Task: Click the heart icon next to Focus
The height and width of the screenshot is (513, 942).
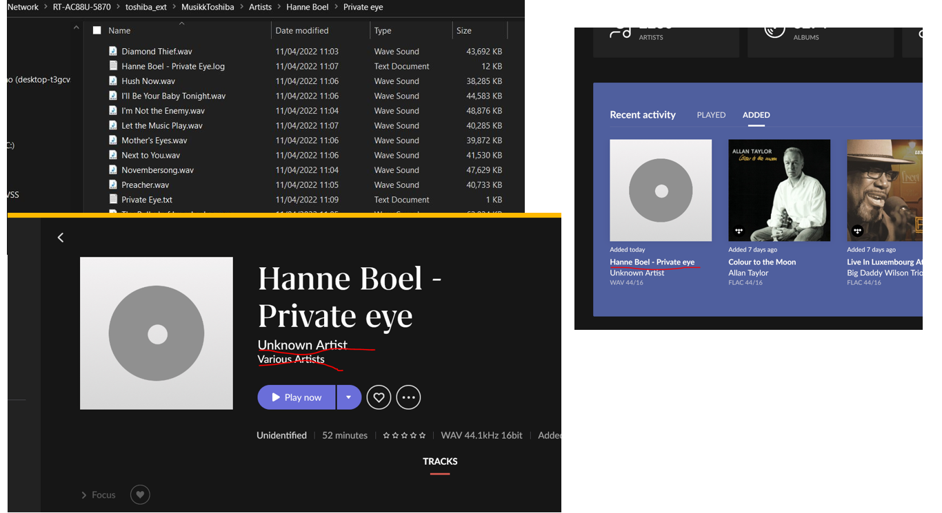Action: point(140,494)
